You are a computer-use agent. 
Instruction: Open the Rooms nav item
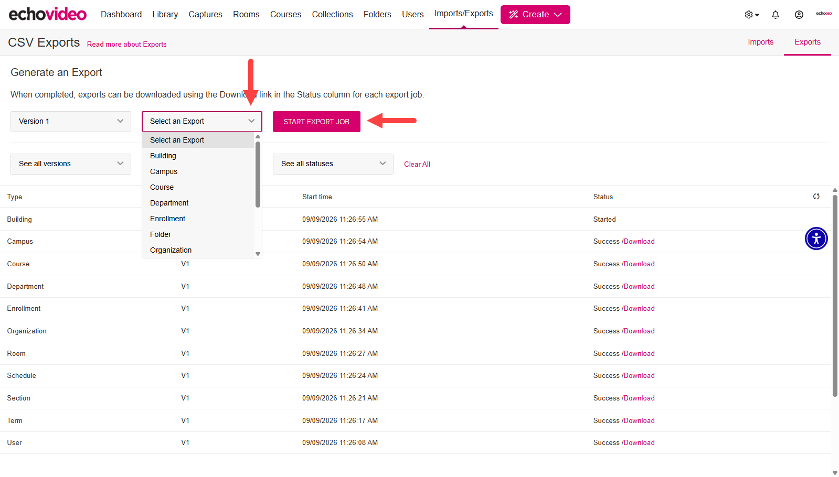(246, 15)
